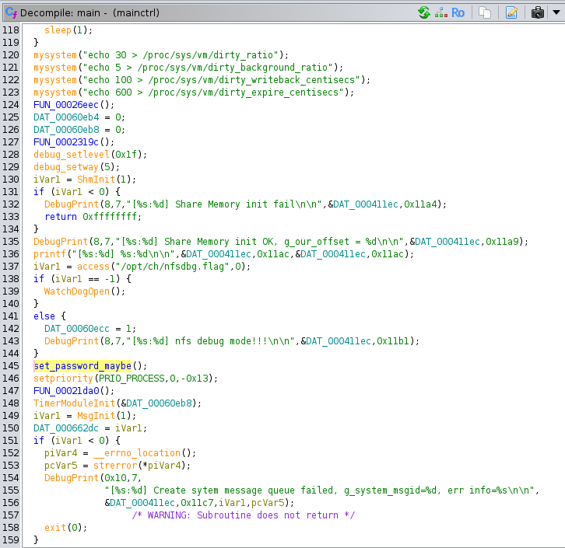
Task: Select DAT_000662dc on line 150
Action: [66, 428]
